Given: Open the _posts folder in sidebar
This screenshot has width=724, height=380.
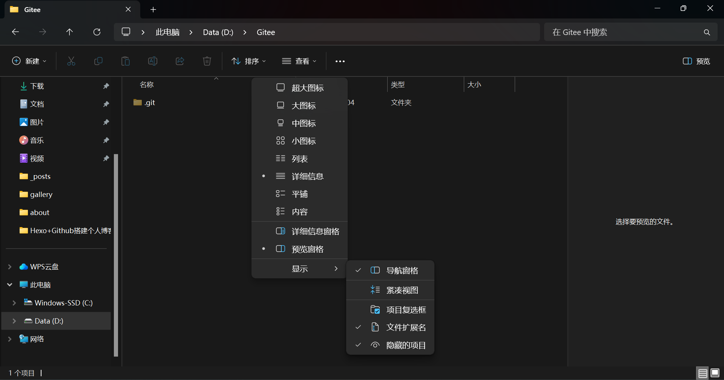Looking at the screenshot, I should (x=40, y=176).
